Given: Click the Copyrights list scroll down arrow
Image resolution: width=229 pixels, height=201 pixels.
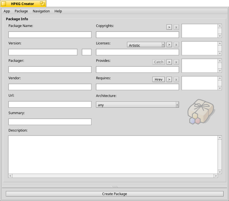Looking at the screenshot, I should click(x=220, y=36).
